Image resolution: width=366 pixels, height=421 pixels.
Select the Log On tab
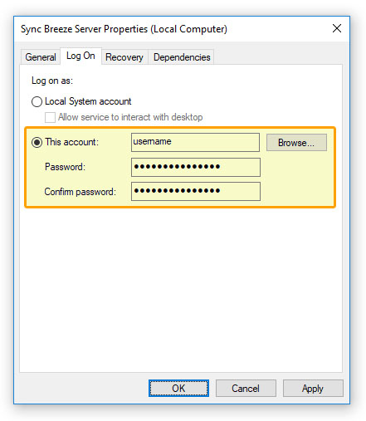[x=81, y=56]
